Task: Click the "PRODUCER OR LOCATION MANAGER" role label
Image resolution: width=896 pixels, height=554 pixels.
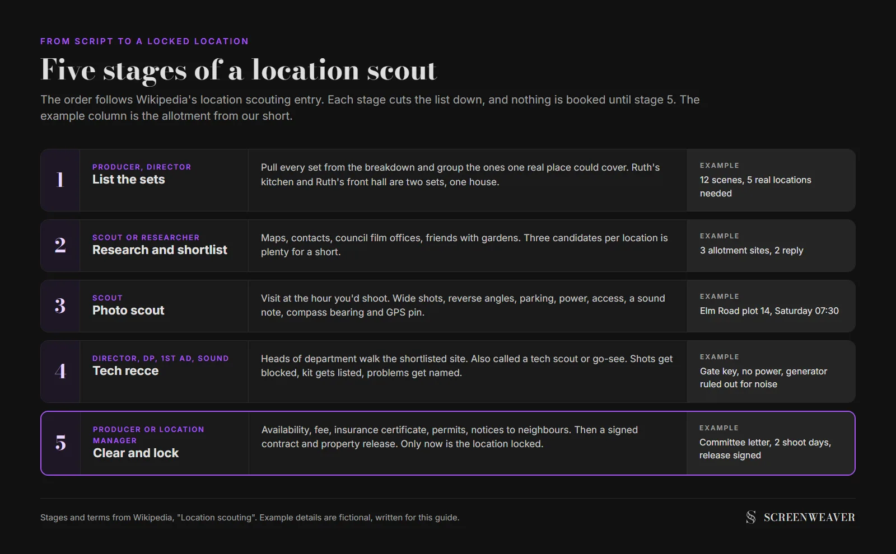Action: coord(148,435)
